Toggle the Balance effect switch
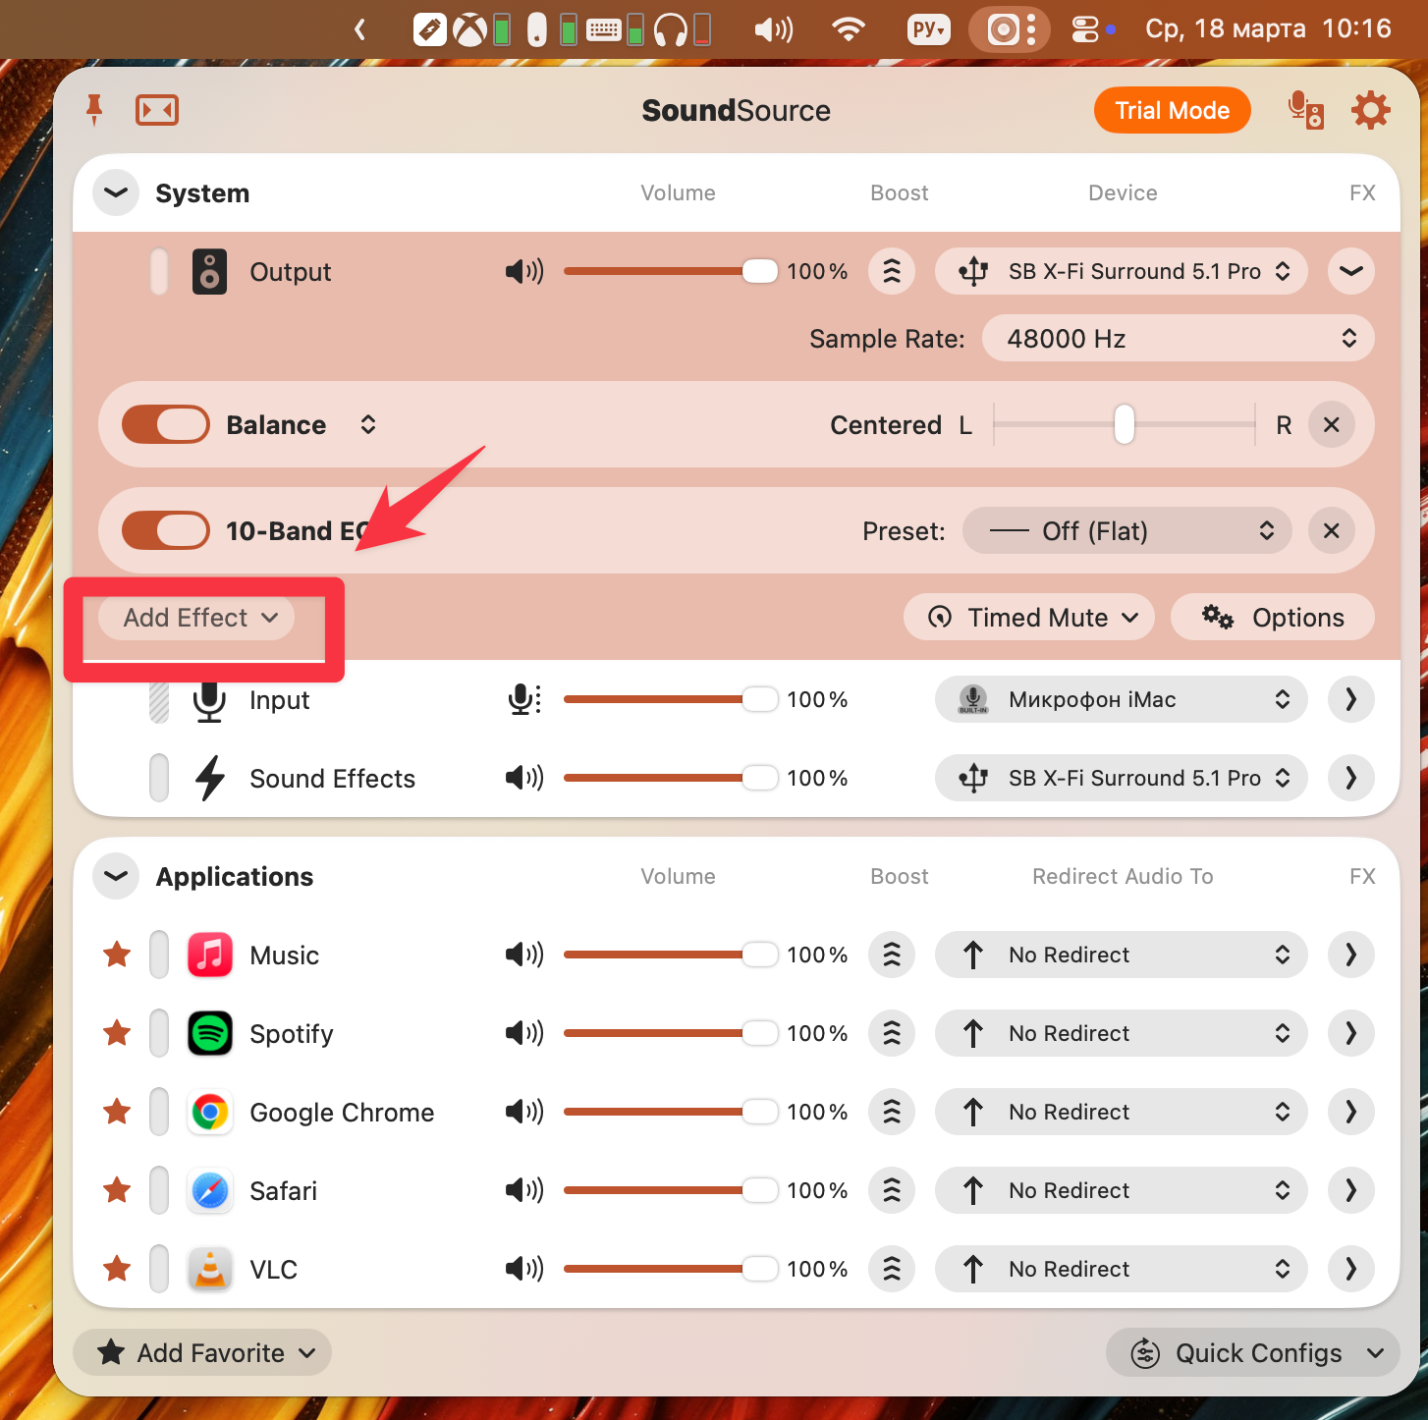This screenshot has height=1420, width=1428. click(x=166, y=425)
